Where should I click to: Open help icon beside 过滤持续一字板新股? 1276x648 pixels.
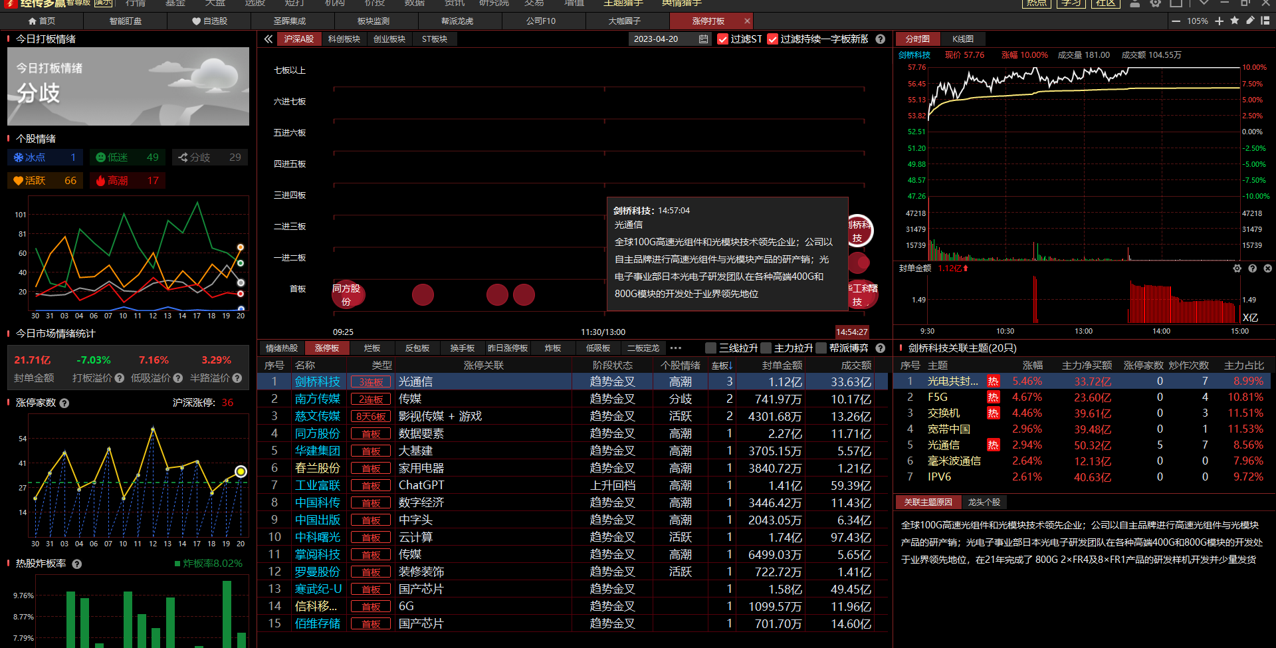pos(881,39)
